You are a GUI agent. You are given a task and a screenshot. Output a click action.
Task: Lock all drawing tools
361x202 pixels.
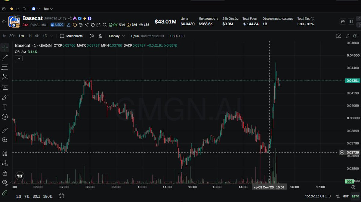[5, 173]
